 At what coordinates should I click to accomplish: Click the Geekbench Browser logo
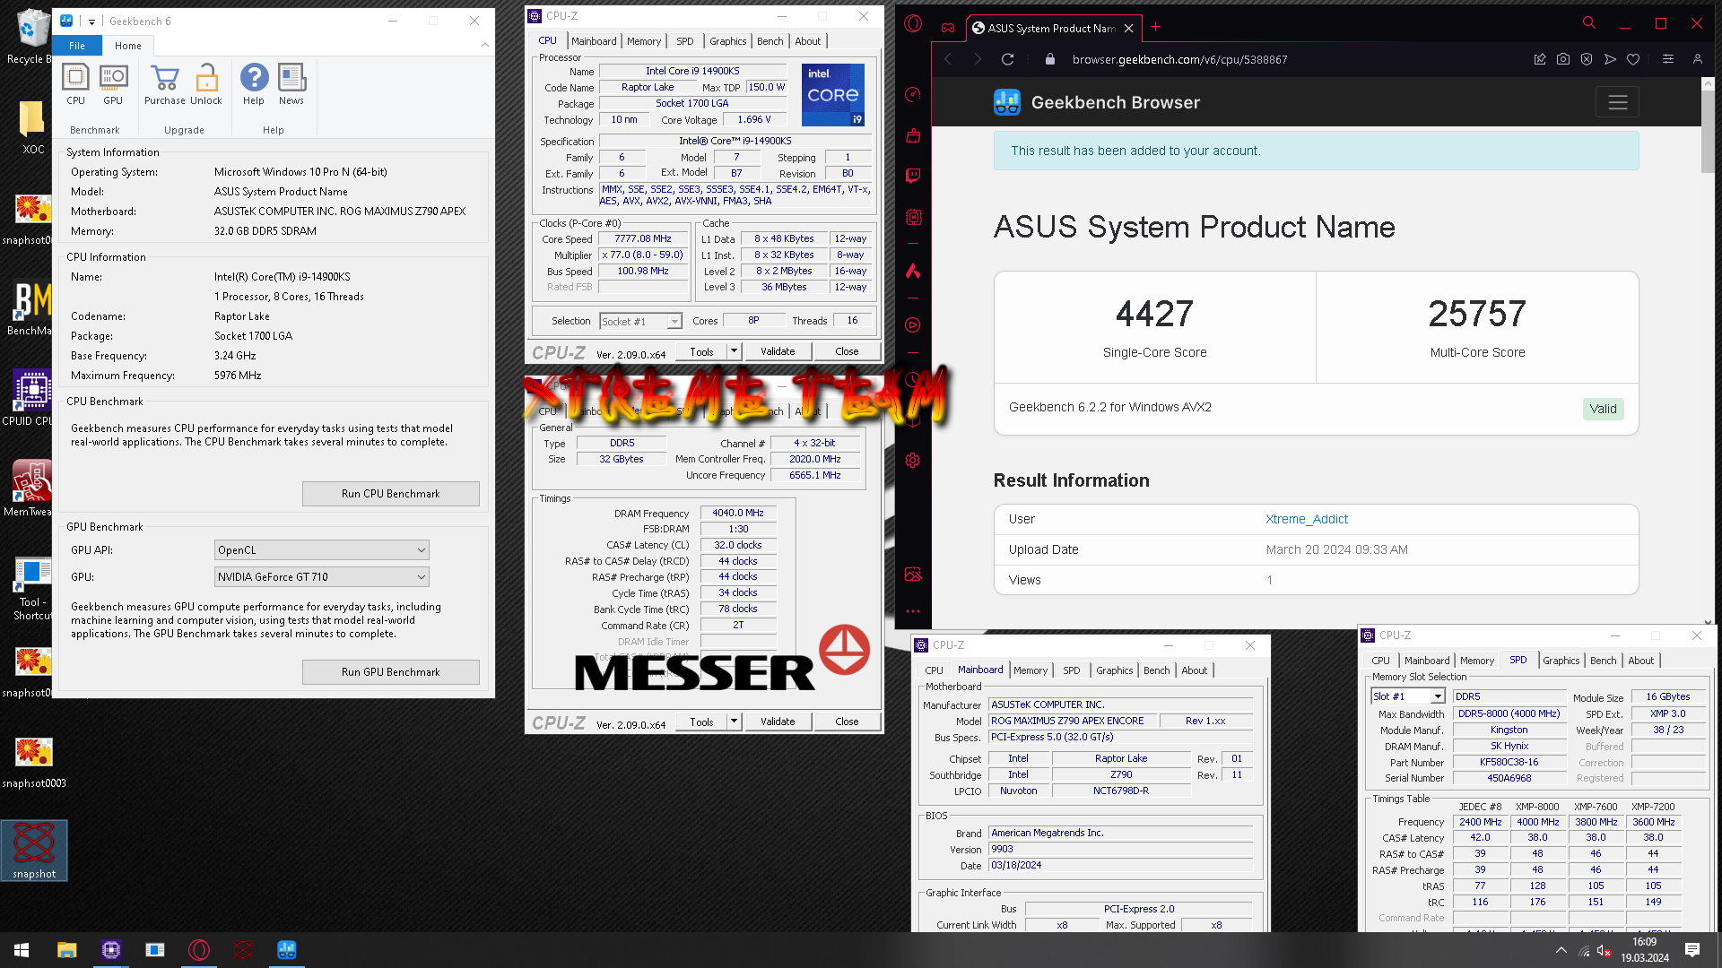1096,102
